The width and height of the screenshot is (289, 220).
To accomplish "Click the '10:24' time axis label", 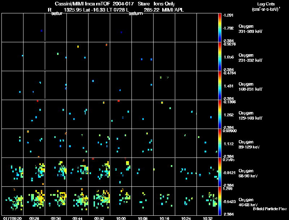I will (x=186, y=218).
